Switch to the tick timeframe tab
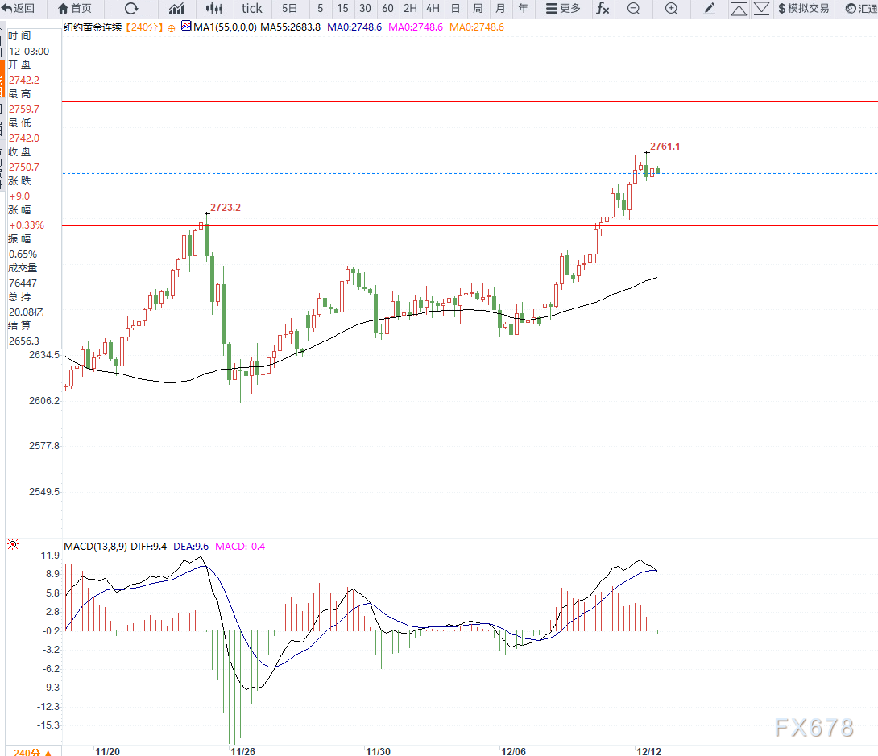Viewport: 878px width, 756px height. pos(251,9)
